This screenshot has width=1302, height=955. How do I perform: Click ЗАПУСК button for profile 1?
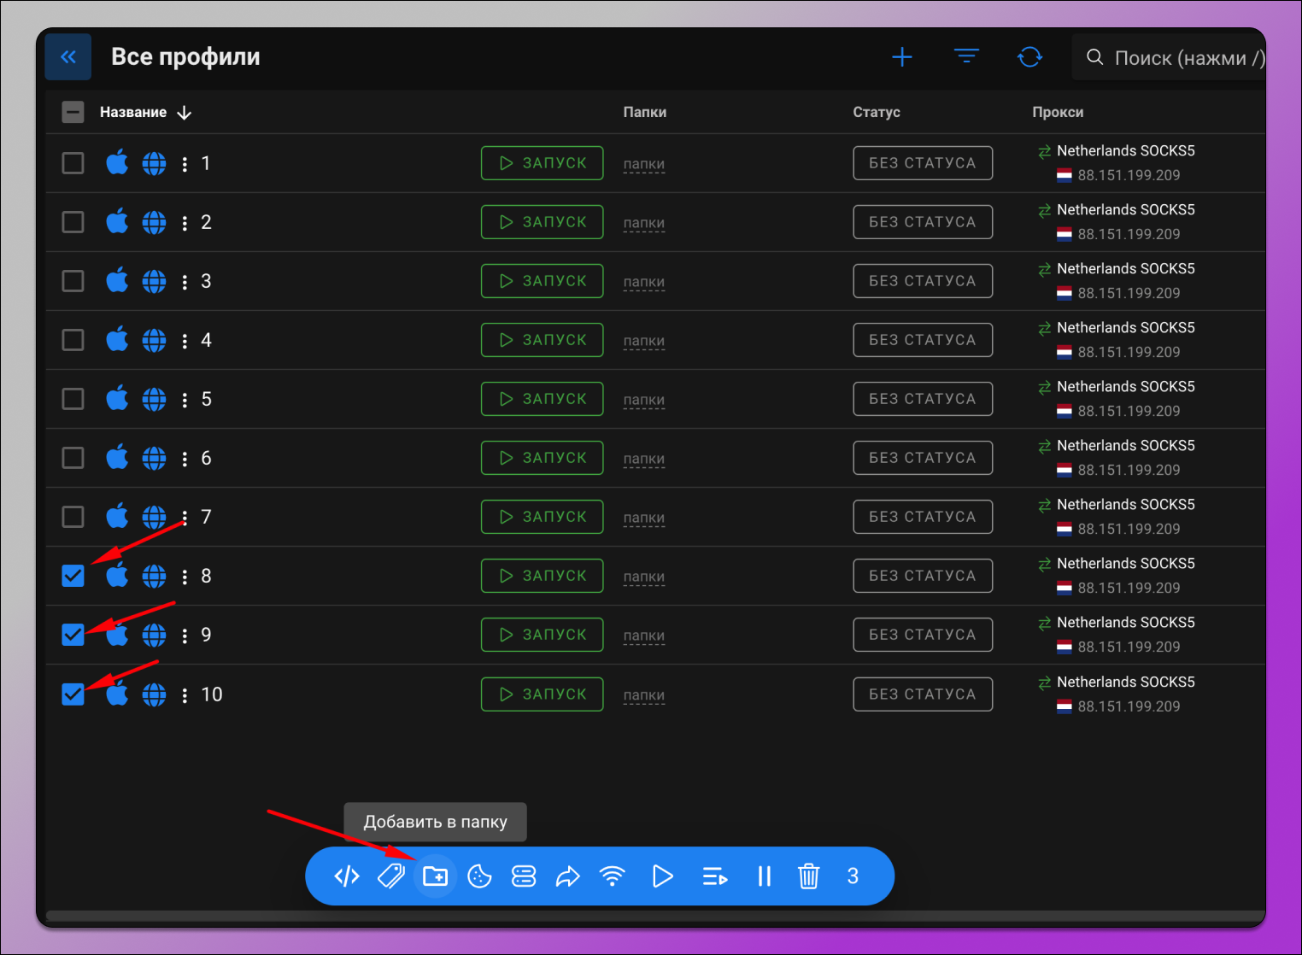(x=542, y=163)
